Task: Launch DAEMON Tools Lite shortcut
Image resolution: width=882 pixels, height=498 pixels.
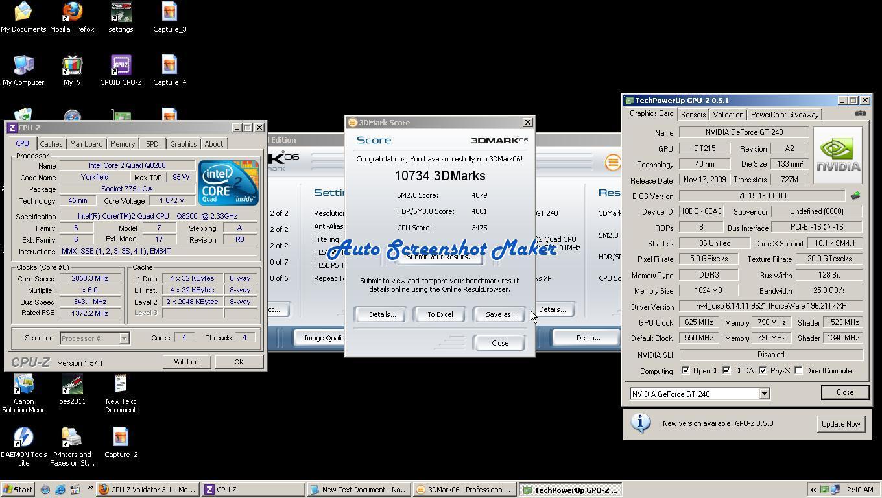Action: point(23,447)
